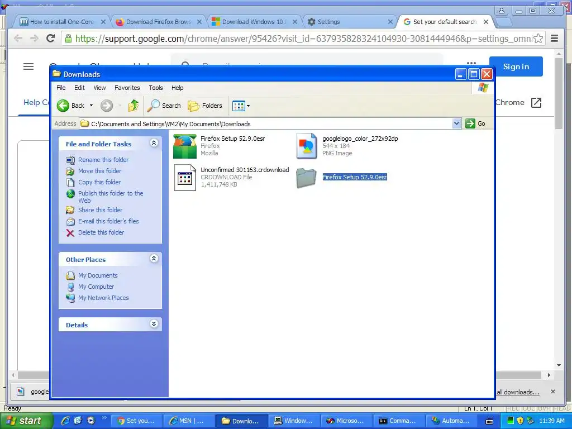Click Delete this folder red X
572x429 pixels.
[70, 233]
